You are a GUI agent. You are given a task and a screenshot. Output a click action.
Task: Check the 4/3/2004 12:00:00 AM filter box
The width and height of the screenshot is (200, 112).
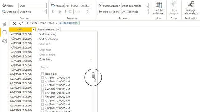(x=42, y=85)
